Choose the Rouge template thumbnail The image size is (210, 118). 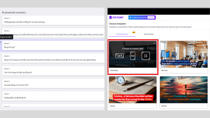click(x=133, y=90)
